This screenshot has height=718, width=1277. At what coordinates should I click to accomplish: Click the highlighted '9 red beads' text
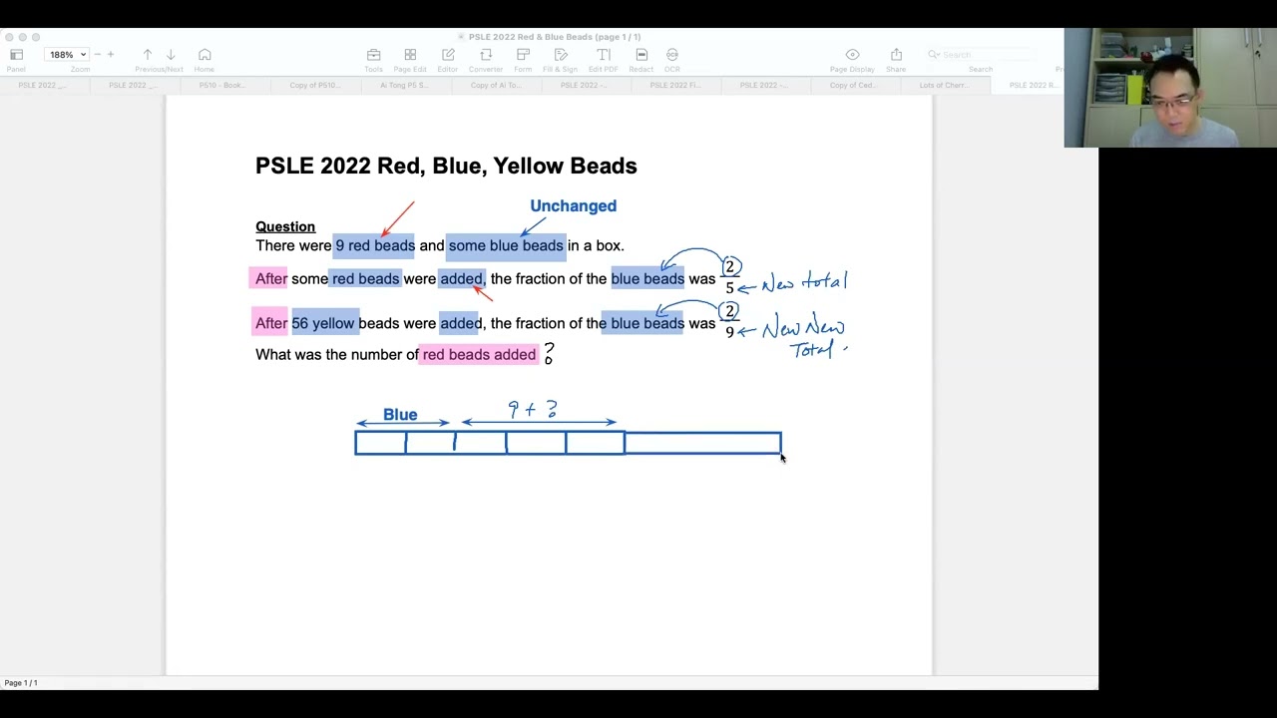(375, 245)
